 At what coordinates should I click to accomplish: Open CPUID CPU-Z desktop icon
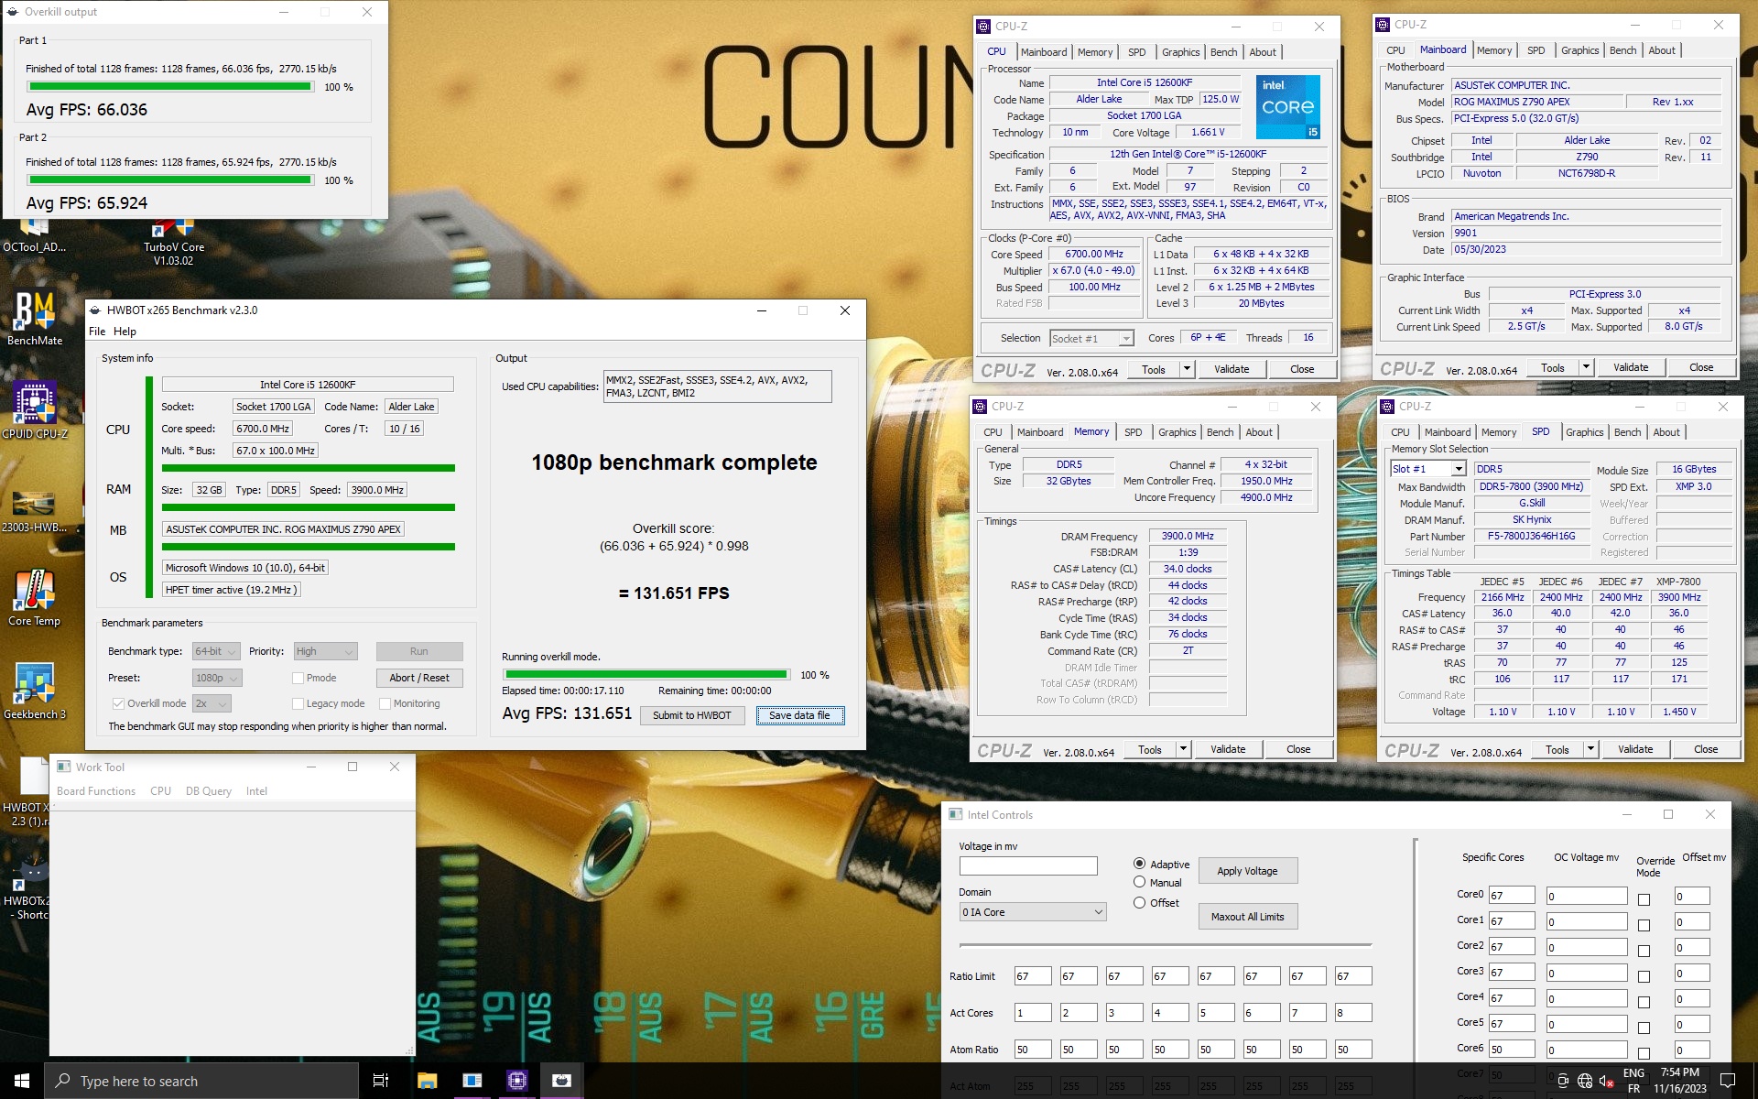point(35,411)
